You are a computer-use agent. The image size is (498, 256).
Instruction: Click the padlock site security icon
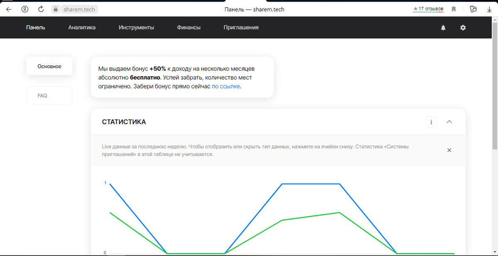[56, 9]
